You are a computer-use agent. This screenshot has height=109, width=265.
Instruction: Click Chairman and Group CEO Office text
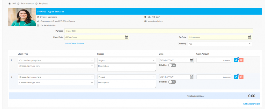58,21
